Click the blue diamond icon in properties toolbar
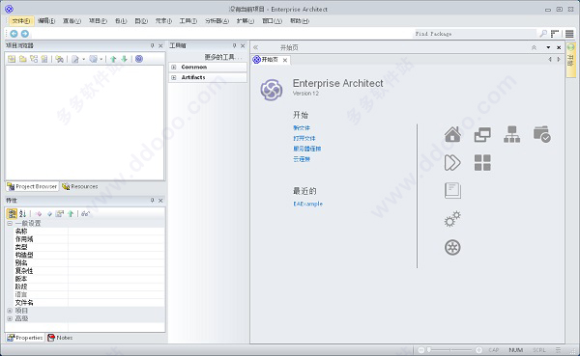 (49, 214)
